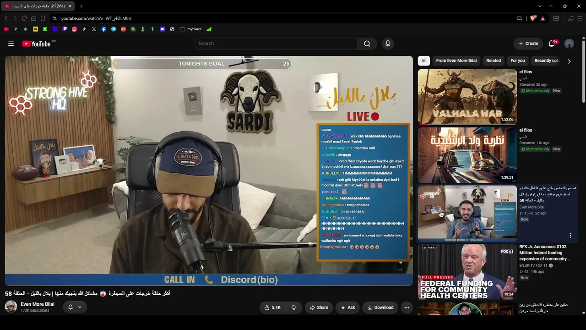Dislike this video
The width and height of the screenshot is (586, 330).
tap(294, 308)
